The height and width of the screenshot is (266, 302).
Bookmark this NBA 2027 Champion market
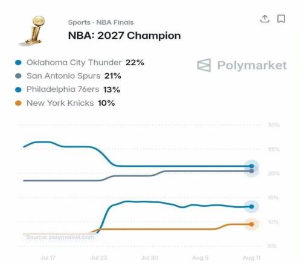coord(281,19)
